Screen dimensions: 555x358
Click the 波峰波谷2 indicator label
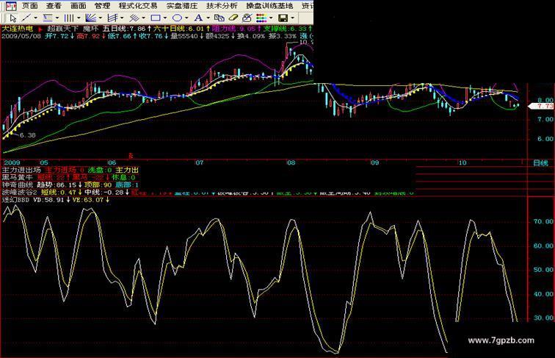[20, 192]
